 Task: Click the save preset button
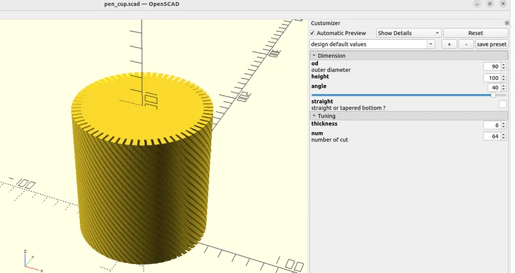coord(492,44)
